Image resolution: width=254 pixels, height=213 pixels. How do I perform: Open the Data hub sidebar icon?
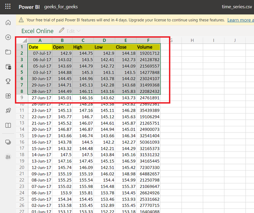coord(8,67)
